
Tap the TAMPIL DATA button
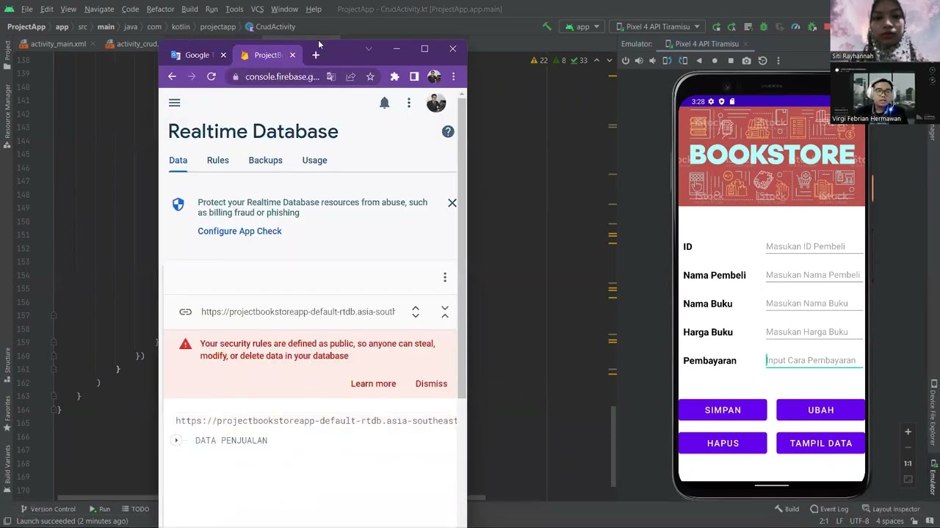[x=820, y=443]
